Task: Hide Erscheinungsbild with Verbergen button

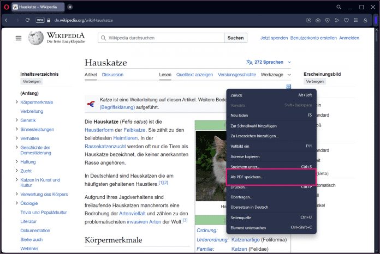Action: pyautogui.click(x=314, y=82)
